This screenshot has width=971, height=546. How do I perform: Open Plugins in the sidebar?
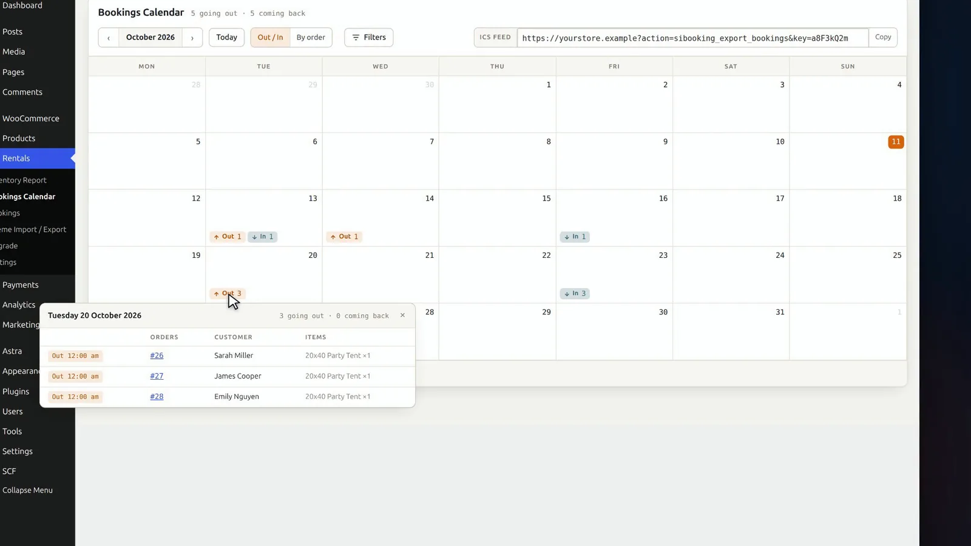point(16,392)
